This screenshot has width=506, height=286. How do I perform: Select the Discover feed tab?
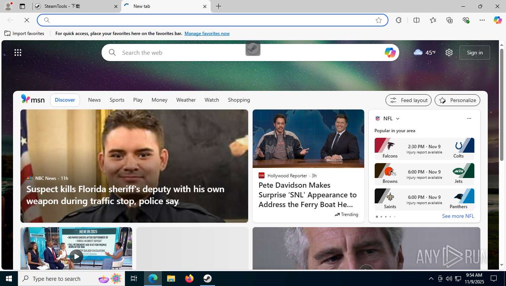click(65, 100)
